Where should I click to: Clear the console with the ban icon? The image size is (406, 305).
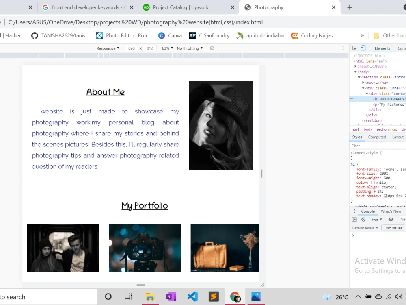[x=363, y=220]
